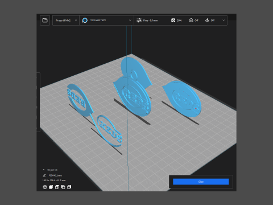
Task: Click the print settings sliders icon
Action: pyautogui.click(x=139, y=20)
